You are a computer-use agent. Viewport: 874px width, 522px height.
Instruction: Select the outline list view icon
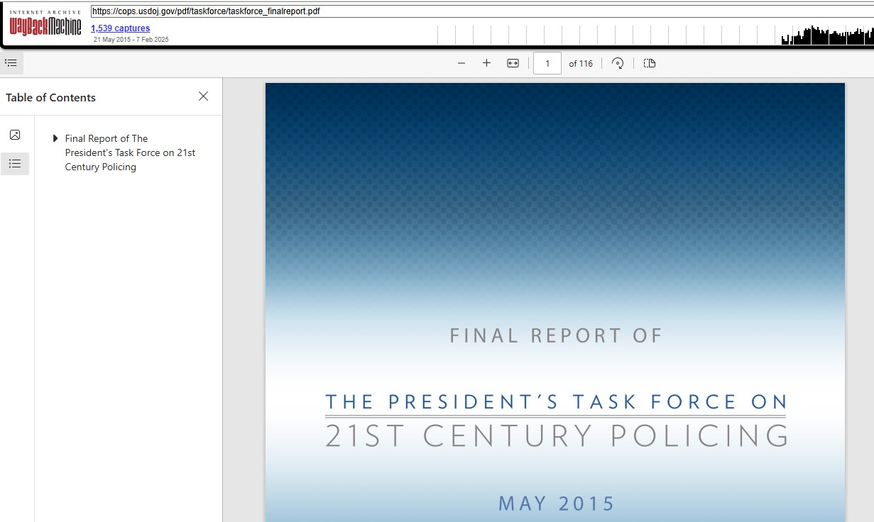tap(15, 164)
